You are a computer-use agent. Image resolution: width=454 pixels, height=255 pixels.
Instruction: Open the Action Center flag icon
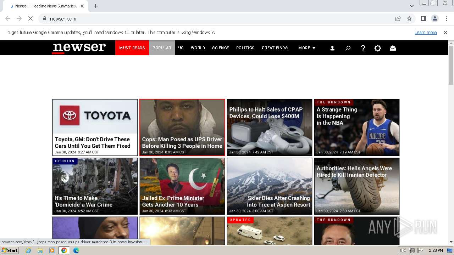(x=420, y=250)
